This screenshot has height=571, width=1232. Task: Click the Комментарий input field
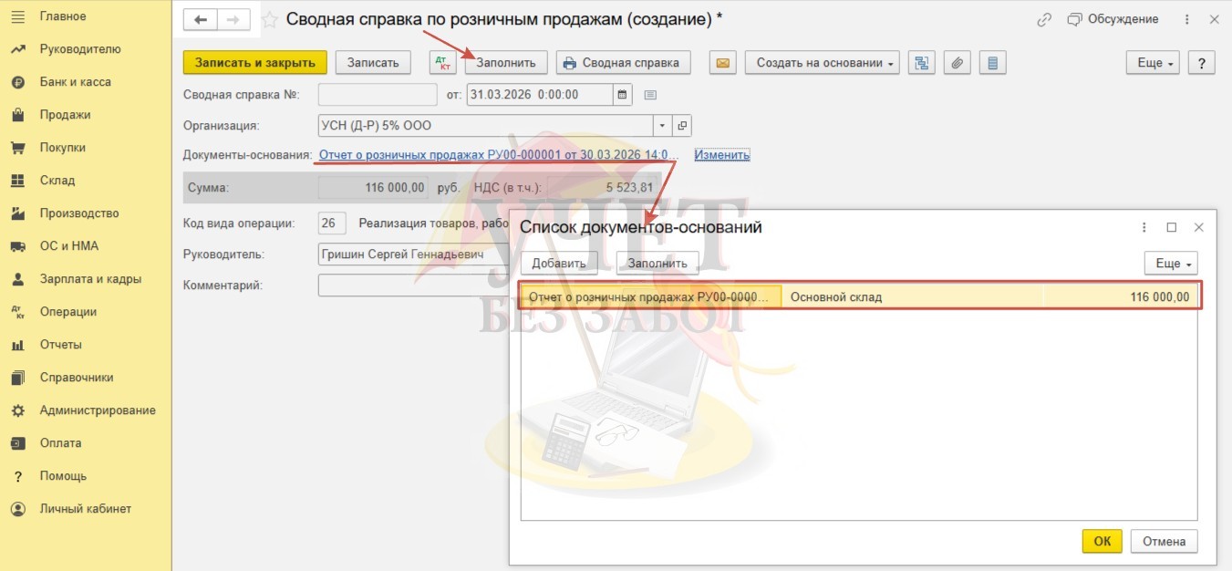click(410, 285)
